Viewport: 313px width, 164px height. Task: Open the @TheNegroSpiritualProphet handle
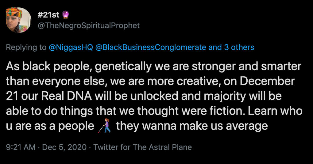pyautogui.click(x=88, y=25)
